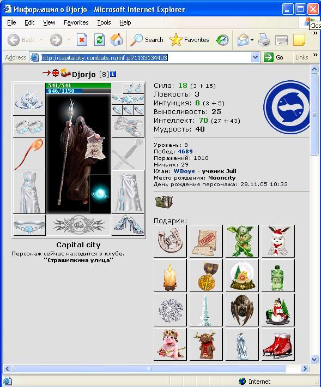Click the crystal ring belt slot
The width and height of the screenshot is (321, 387).
pos(29,225)
